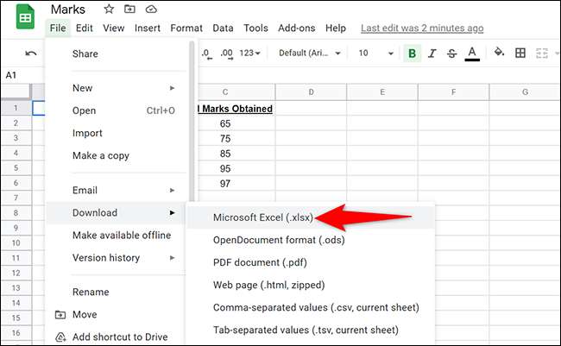This screenshot has height=346, width=561.
Task: Click the merge cells icon
Action: (542, 53)
